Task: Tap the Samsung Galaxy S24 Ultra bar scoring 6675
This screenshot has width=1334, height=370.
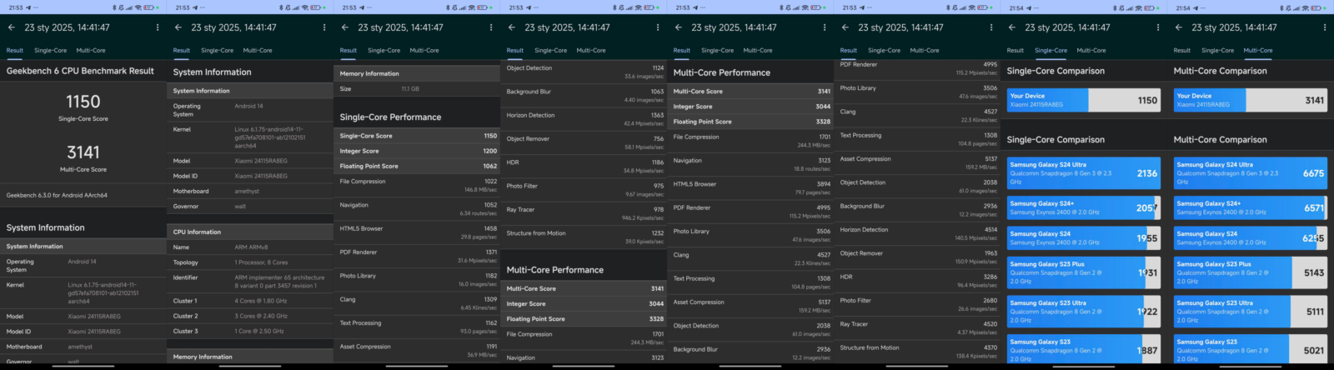Action: [1251, 173]
